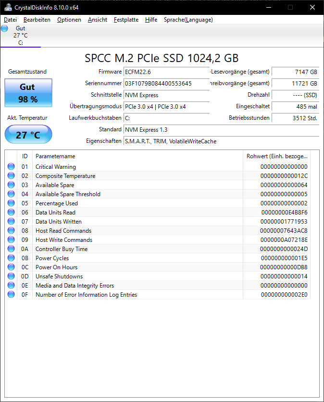Click status orb of Critical Warning row
Image resolution: width=324 pixels, height=402 pixels.
[x=11, y=167]
